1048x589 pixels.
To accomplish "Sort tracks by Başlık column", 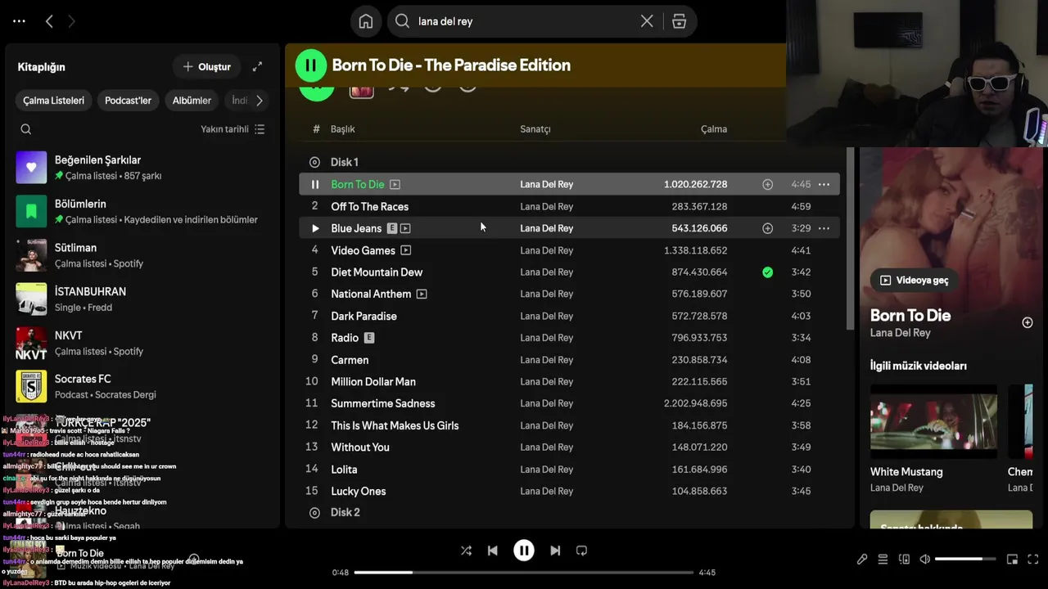I will pyautogui.click(x=342, y=129).
